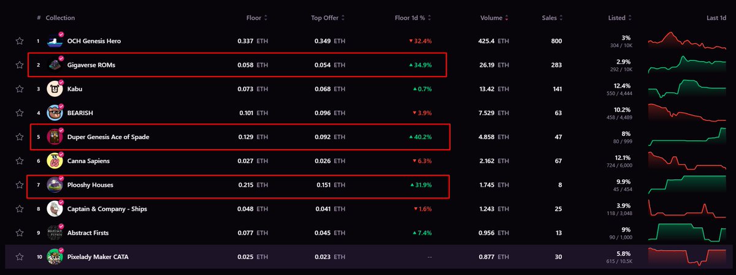736x275 pixels.
Task: Open Pixelady Maker CATA collection name
Action: [98, 257]
